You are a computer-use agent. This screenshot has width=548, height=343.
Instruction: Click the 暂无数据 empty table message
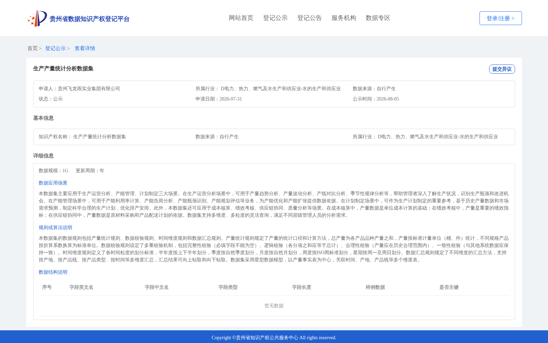click(274, 306)
